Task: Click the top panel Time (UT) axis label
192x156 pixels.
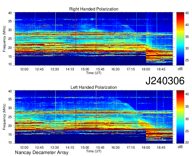Action: (94, 73)
